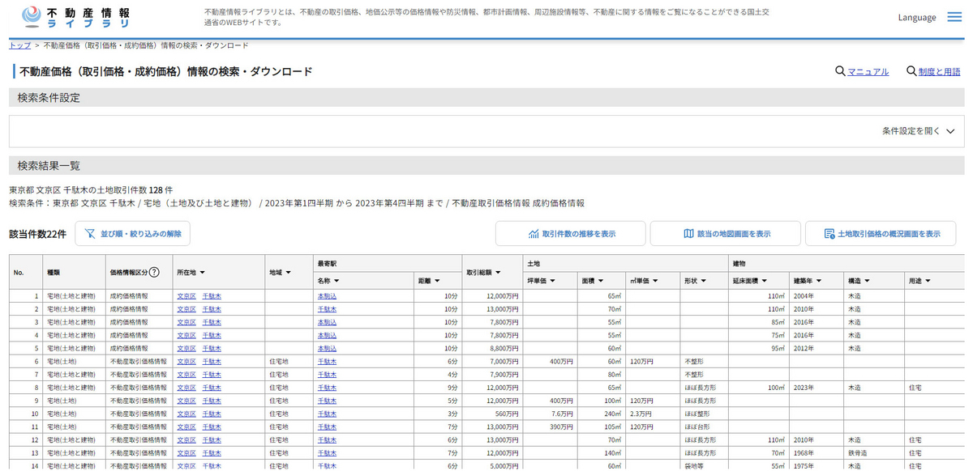Open 用途 column filter dropdown
The height and width of the screenshot is (471, 973).
coord(927,281)
